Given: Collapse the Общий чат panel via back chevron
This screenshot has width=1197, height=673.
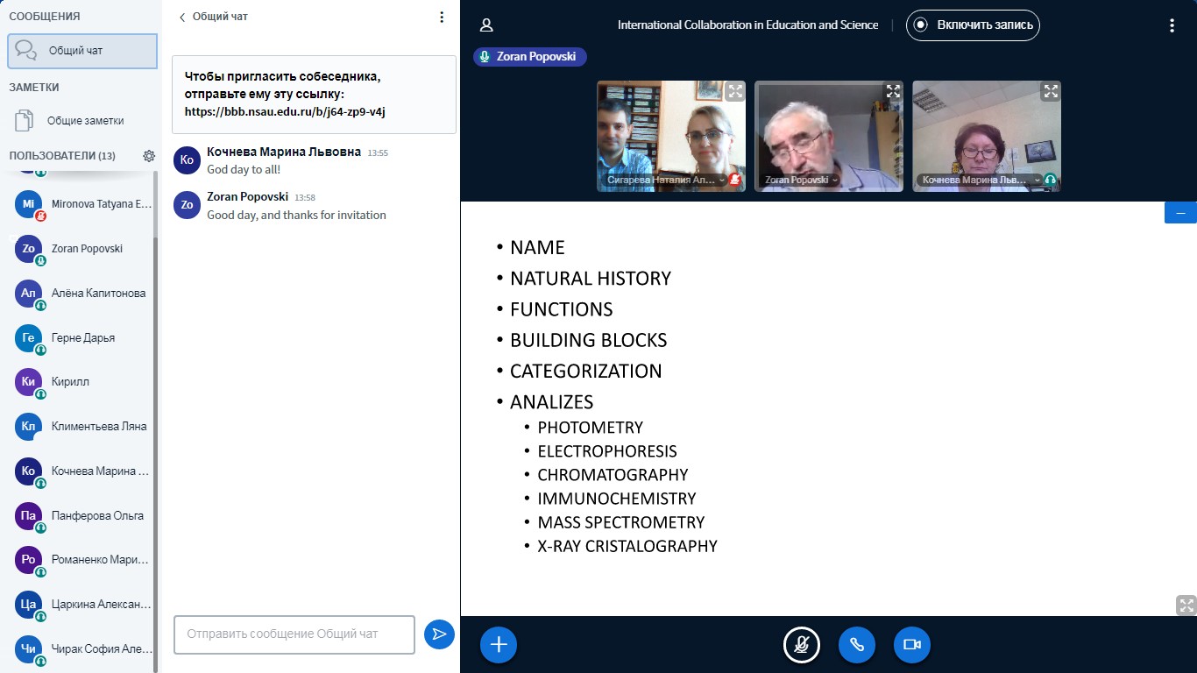Looking at the screenshot, I should [x=182, y=17].
